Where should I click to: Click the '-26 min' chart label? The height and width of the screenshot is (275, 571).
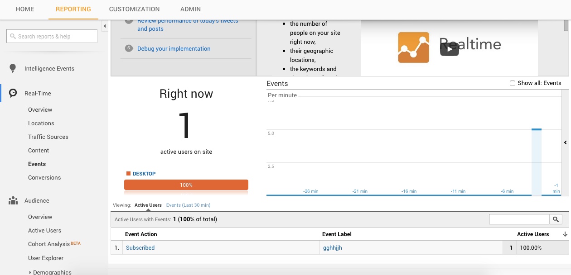pos(310,191)
